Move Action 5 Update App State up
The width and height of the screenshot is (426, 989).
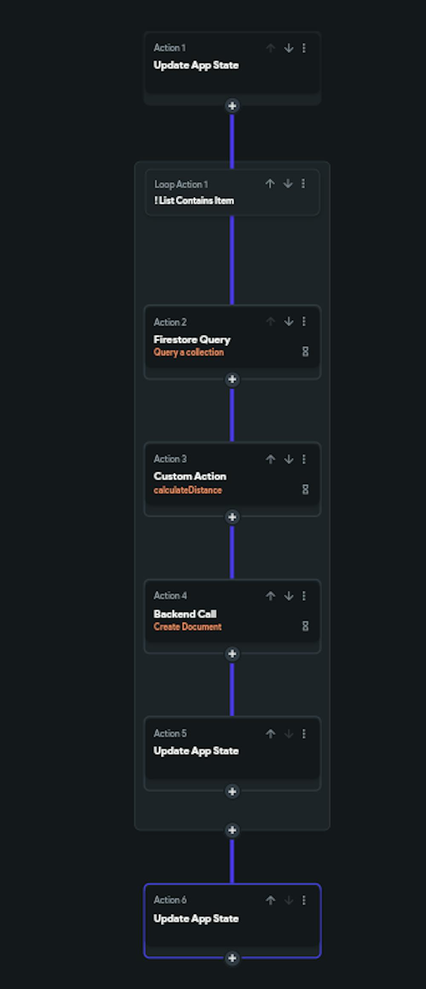pyautogui.click(x=271, y=734)
